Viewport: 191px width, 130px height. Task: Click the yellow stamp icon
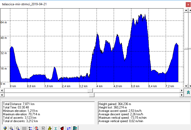click(49, 128)
